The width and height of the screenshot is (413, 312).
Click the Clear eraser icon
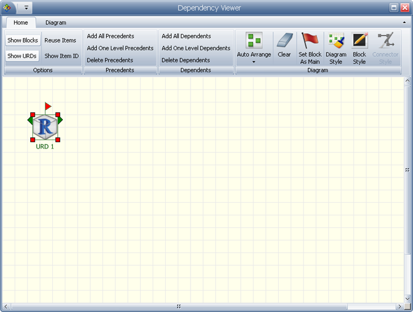284,41
